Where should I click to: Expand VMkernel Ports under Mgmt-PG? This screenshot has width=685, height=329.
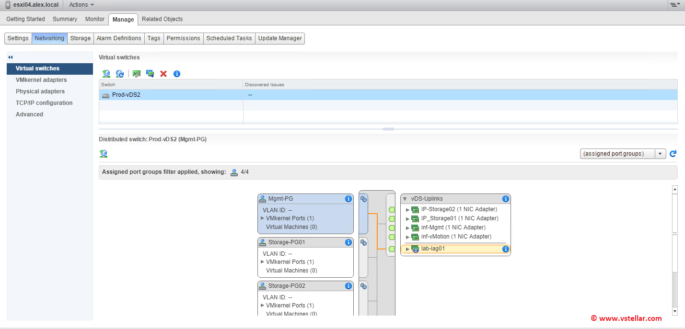tap(263, 218)
